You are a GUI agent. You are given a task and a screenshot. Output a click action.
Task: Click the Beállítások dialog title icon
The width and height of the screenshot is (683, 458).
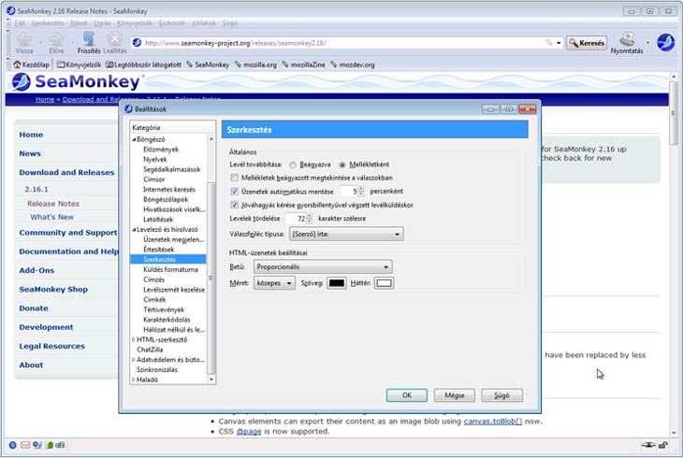click(x=128, y=108)
